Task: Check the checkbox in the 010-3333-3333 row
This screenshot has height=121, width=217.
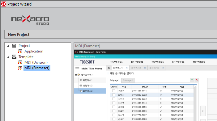Action: [114, 99]
